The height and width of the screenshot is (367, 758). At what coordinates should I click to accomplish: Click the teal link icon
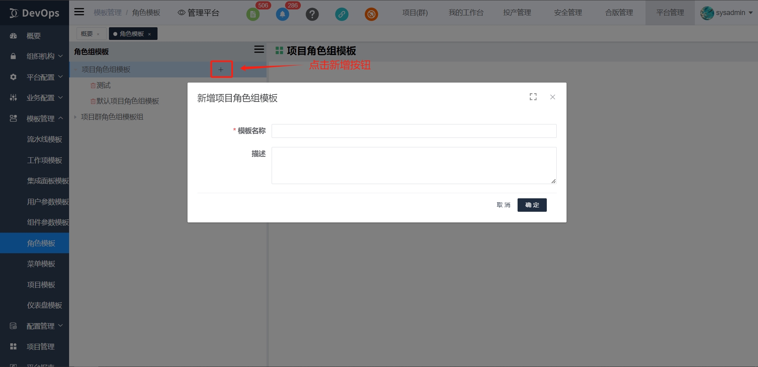(341, 14)
